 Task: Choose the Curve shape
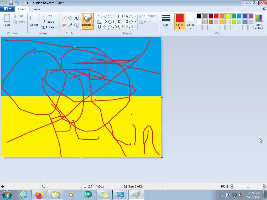105,16
